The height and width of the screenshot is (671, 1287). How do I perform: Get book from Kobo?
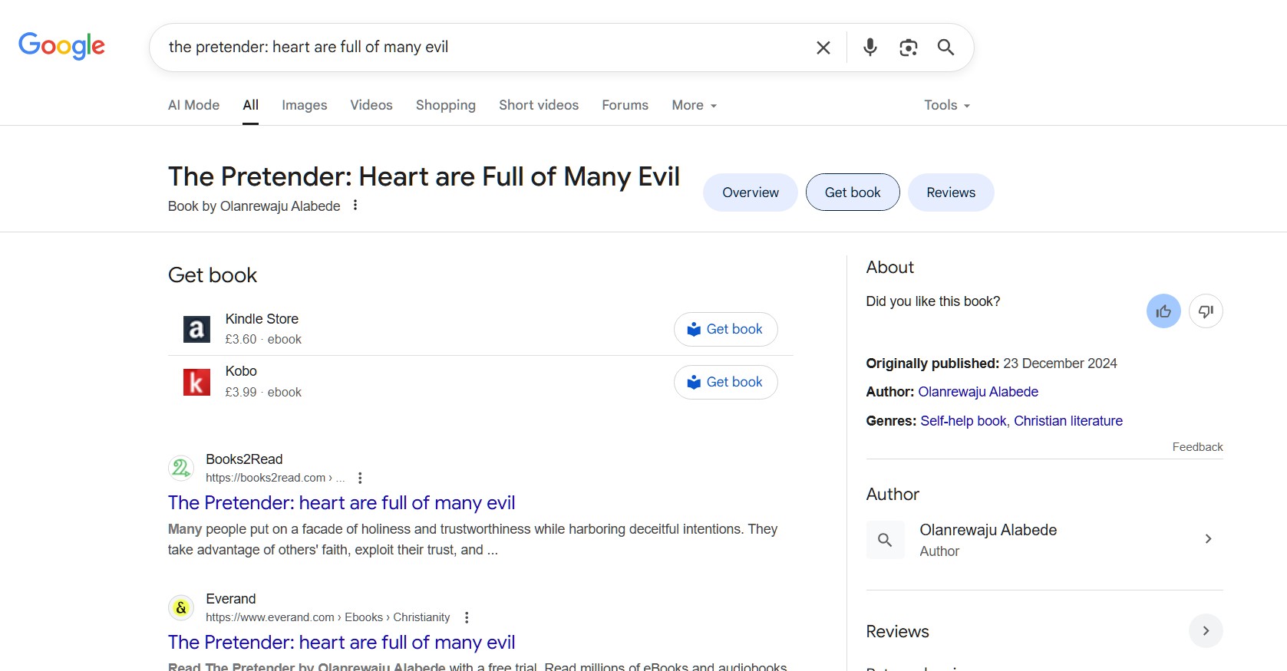point(725,382)
